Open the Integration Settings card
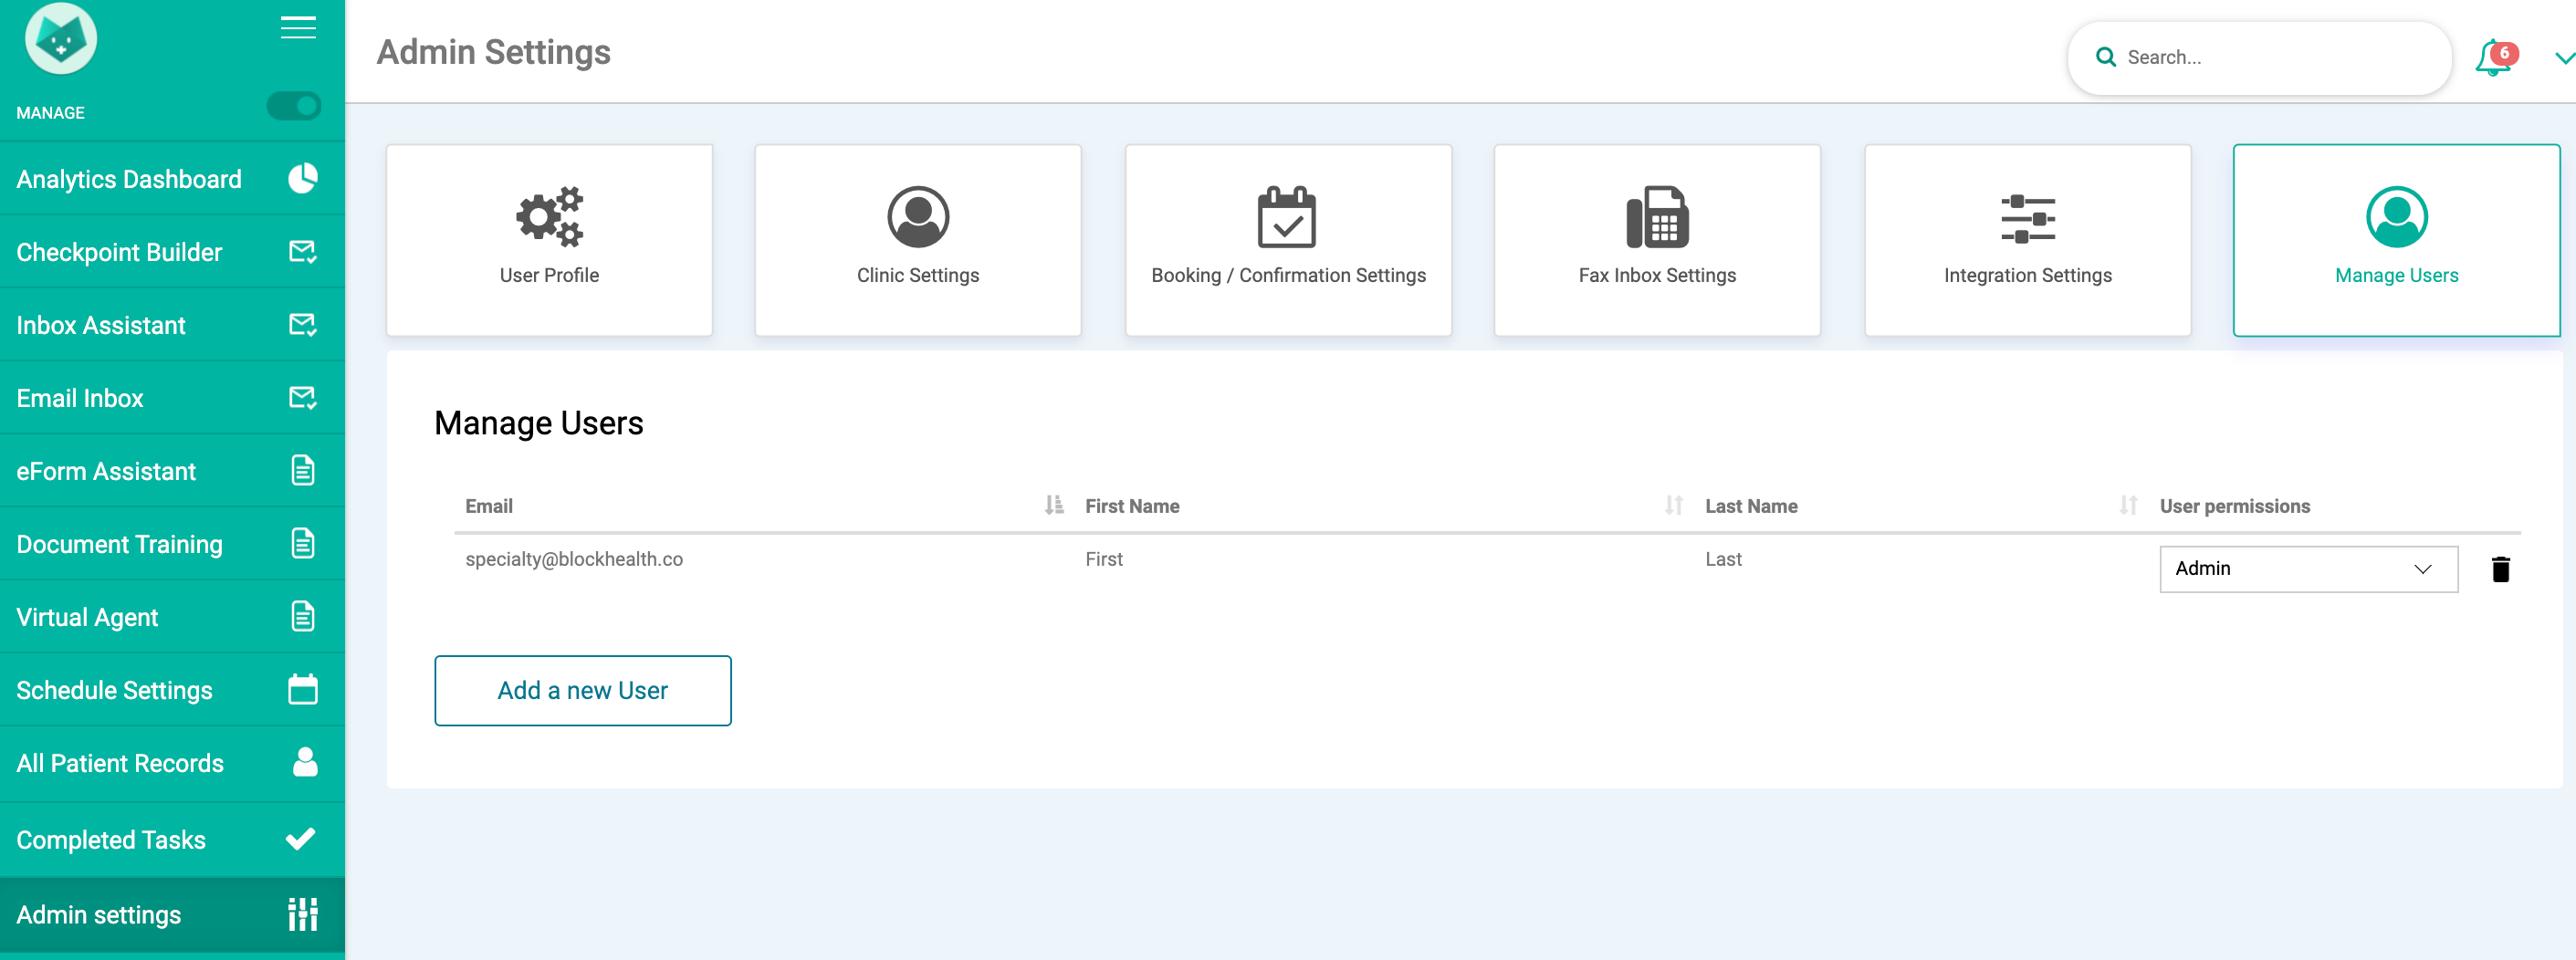 click(x=2028, y=240)
